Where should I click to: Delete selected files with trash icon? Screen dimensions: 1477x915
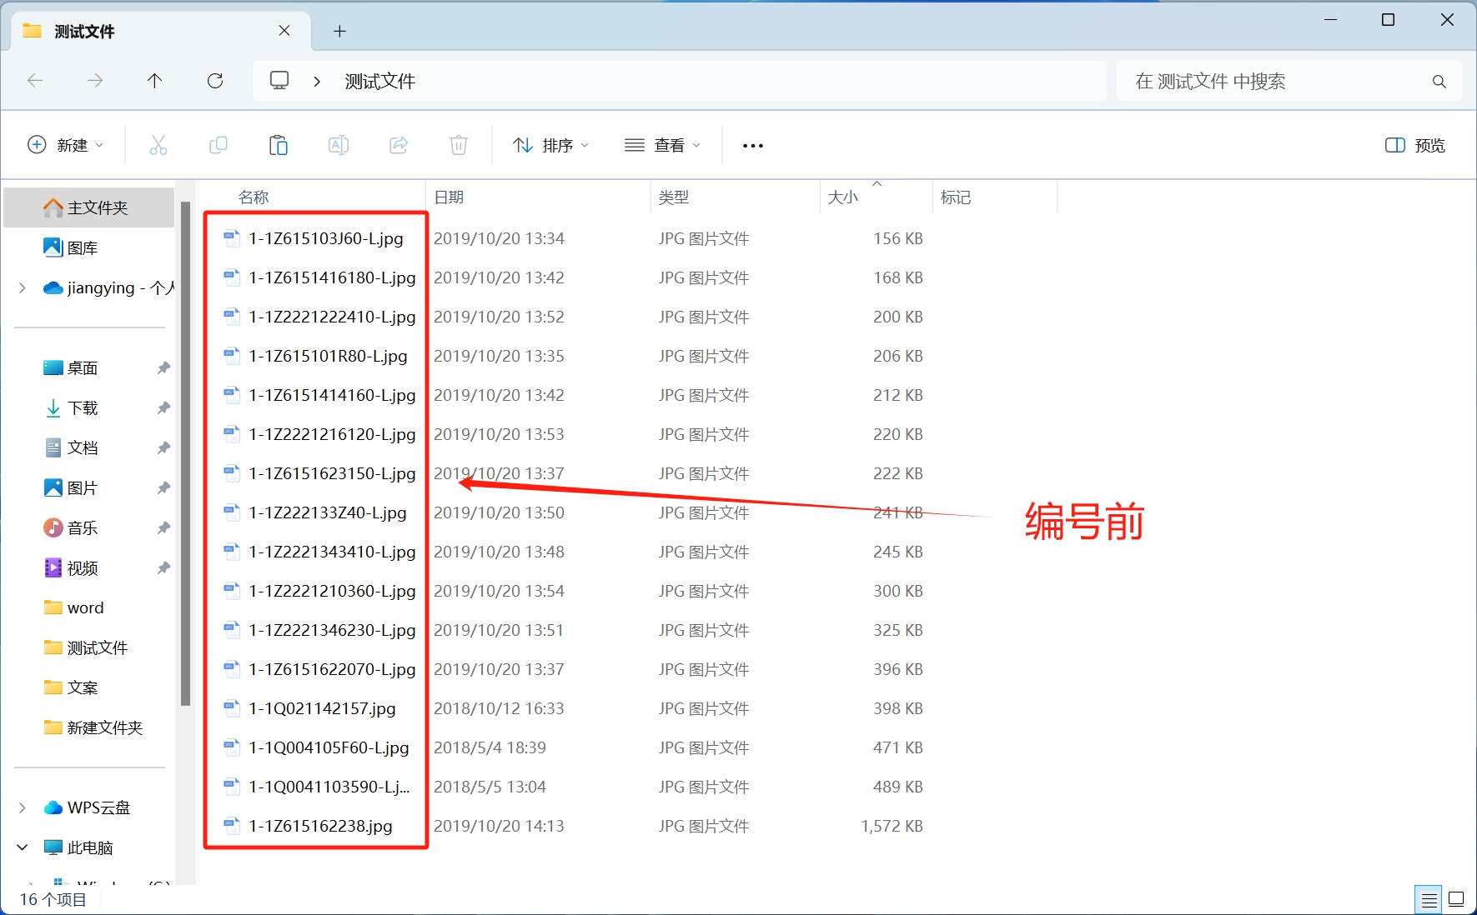click(x=458, y=144)
